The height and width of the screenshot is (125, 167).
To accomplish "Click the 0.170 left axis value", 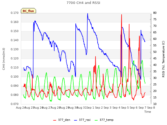I will [x=15, y=13].
